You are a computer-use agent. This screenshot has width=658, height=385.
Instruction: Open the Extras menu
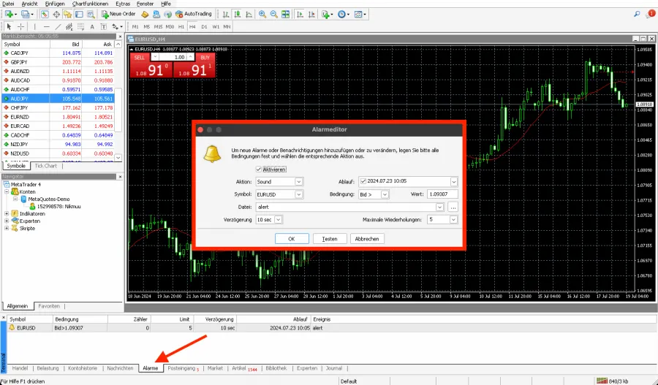123,4
